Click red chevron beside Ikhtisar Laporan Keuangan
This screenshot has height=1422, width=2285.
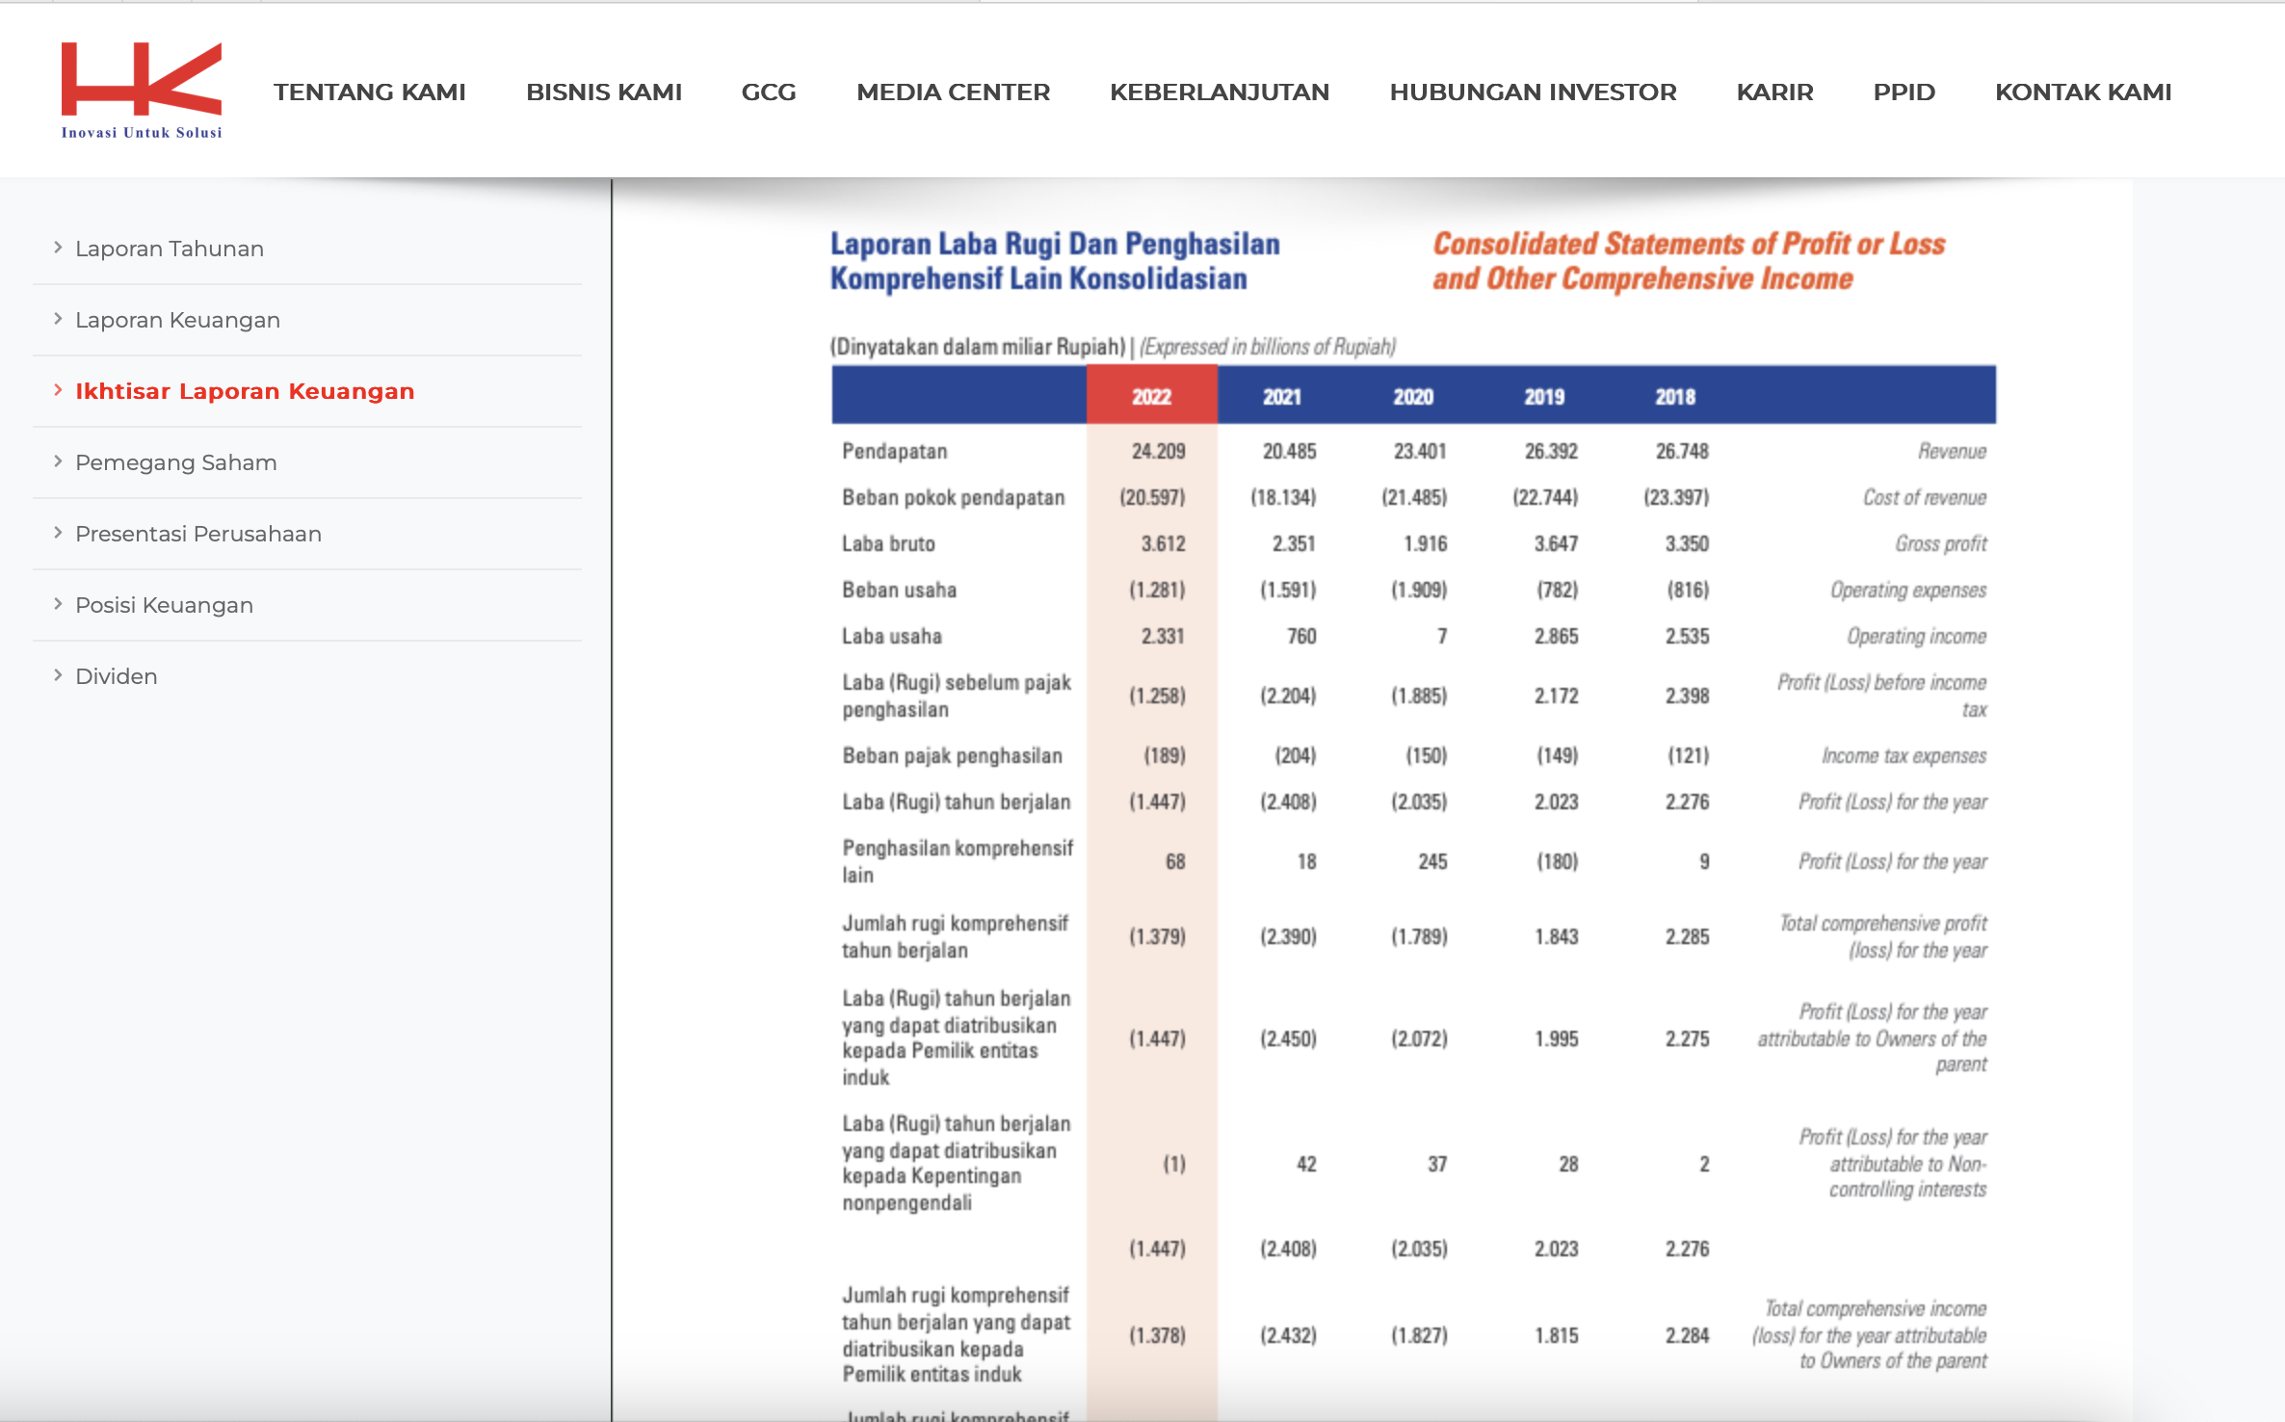[58, 390]
